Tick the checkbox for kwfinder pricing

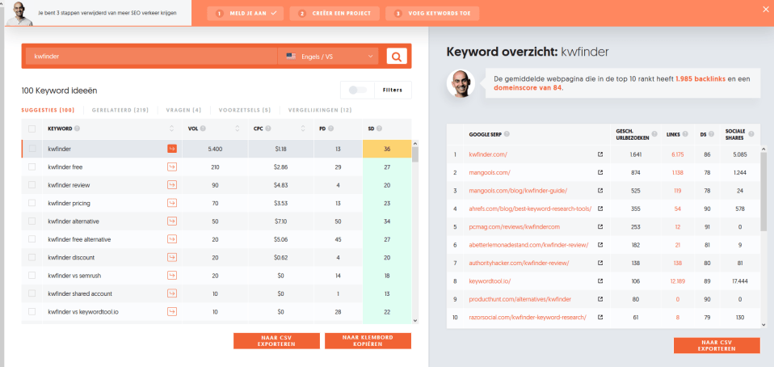point(32,203)
